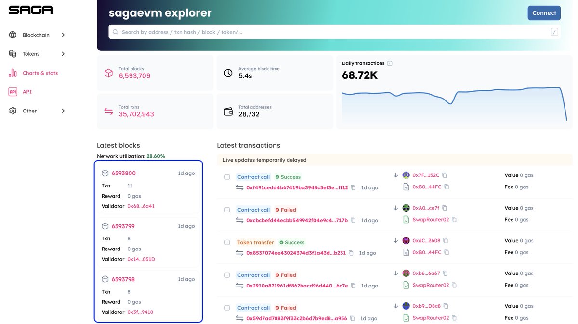Click the slash shortcut key hint

[x=554, y=32]
